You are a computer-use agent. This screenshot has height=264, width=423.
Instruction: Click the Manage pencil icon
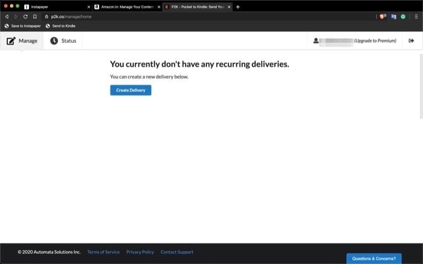coord(11,41)
